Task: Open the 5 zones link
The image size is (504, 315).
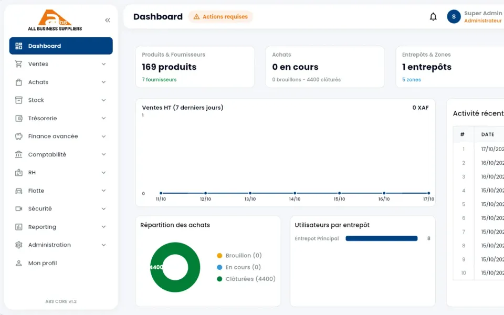Action: [412, 80]
